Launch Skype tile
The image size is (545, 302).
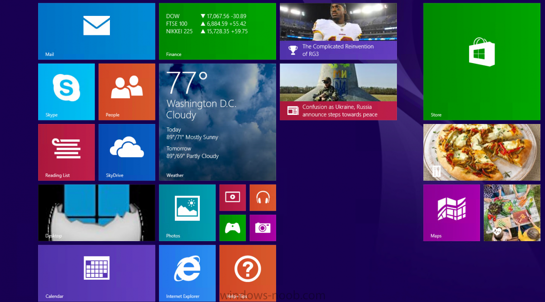tap(66, 92)
